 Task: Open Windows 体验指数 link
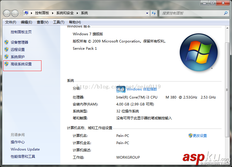[x=142, y=89]
